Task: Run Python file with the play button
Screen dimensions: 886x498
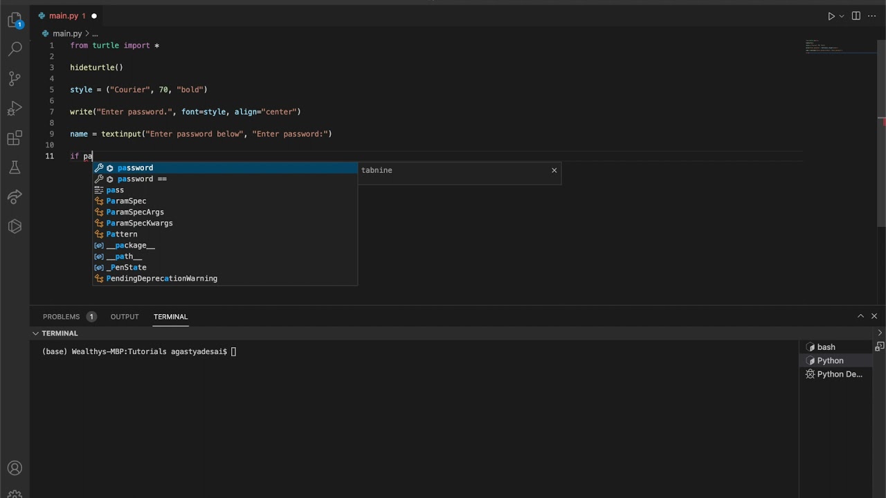Action: [x=831, y=16]
